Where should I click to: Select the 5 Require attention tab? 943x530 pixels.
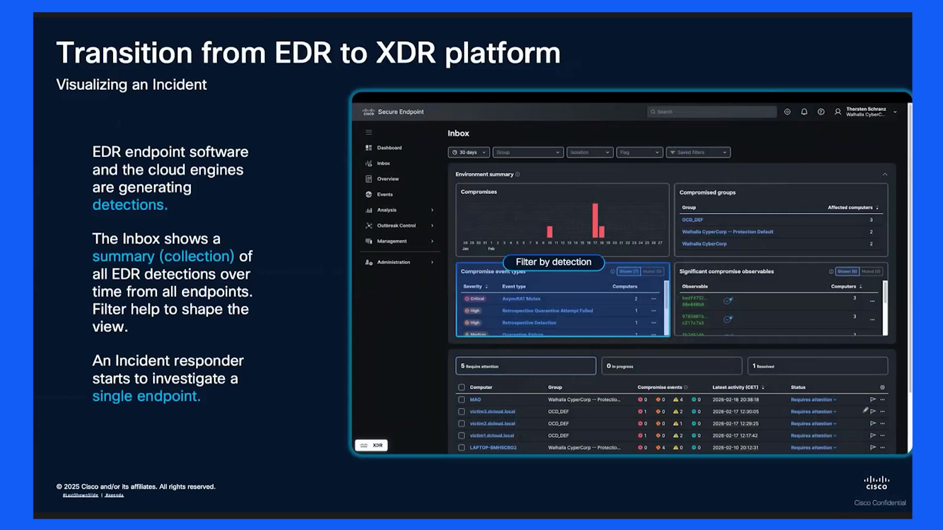pos(526,366)
